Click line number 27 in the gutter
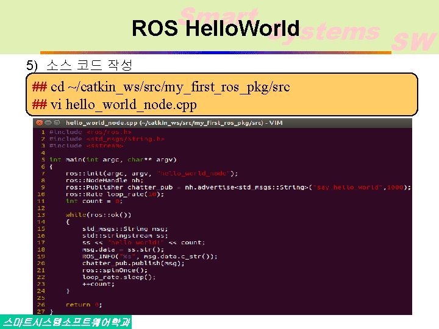This screenshot has width=439, height=329. (x=41, y=311)
